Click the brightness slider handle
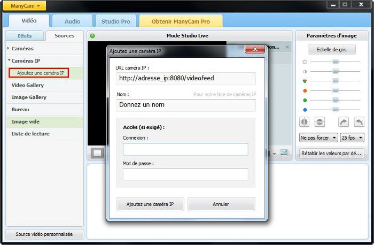This screenshot has width=374, height=245. click(335, 62)
